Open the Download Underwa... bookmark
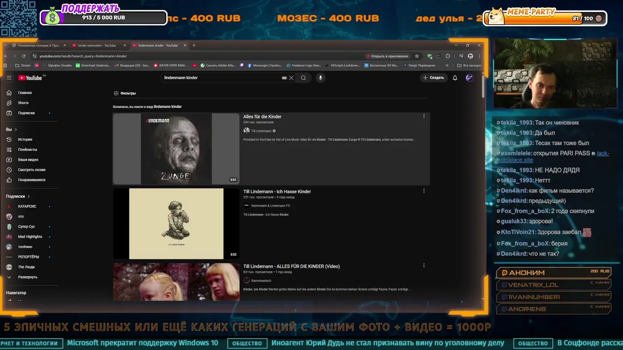Image resolution: width=623 pixels, height=350 pixels. tap(93, 65)
